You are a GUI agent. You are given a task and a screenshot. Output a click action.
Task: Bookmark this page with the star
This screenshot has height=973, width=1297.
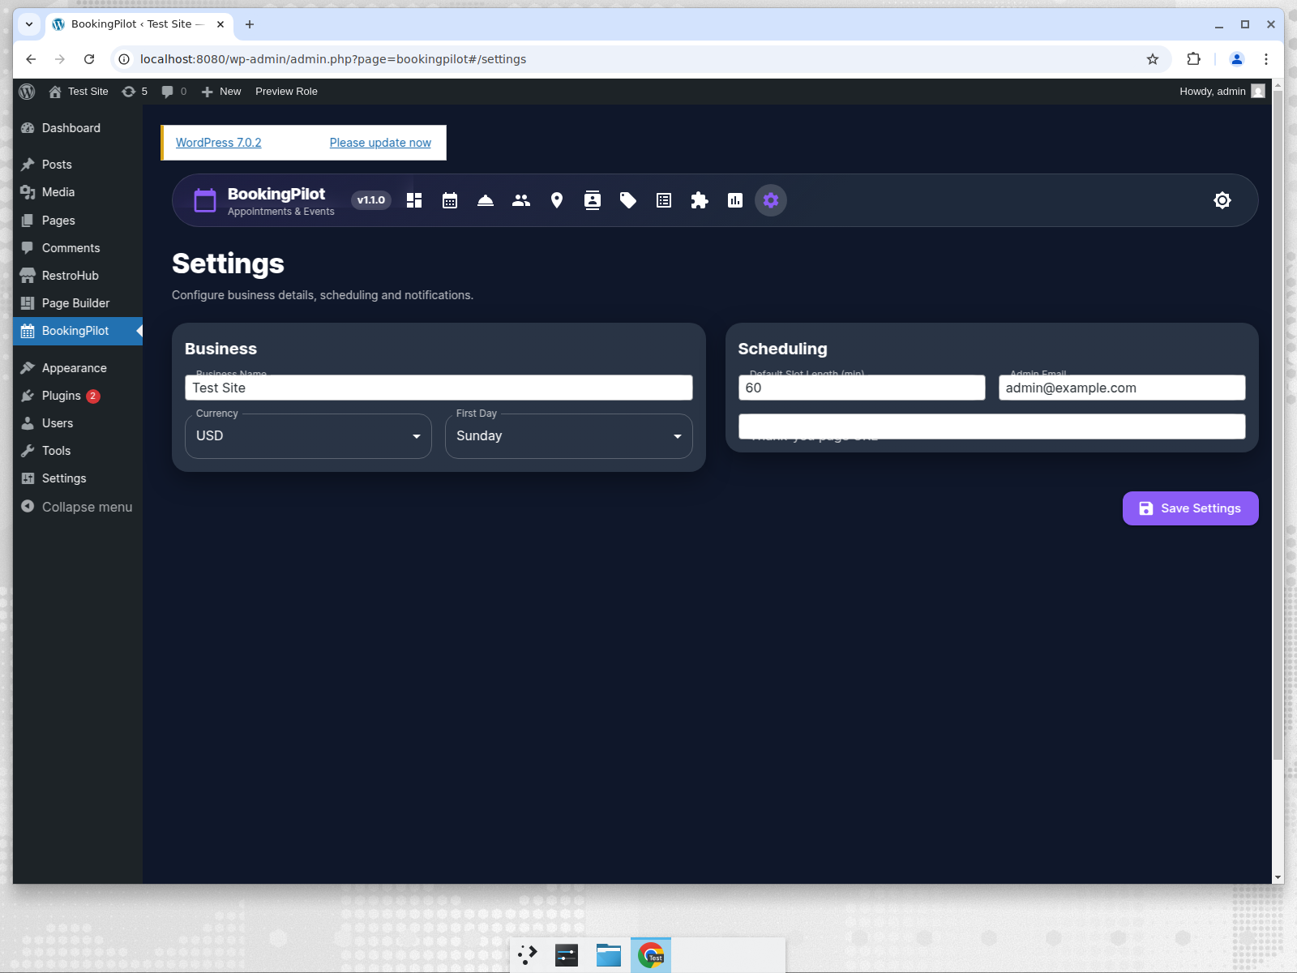[1153, 59]
